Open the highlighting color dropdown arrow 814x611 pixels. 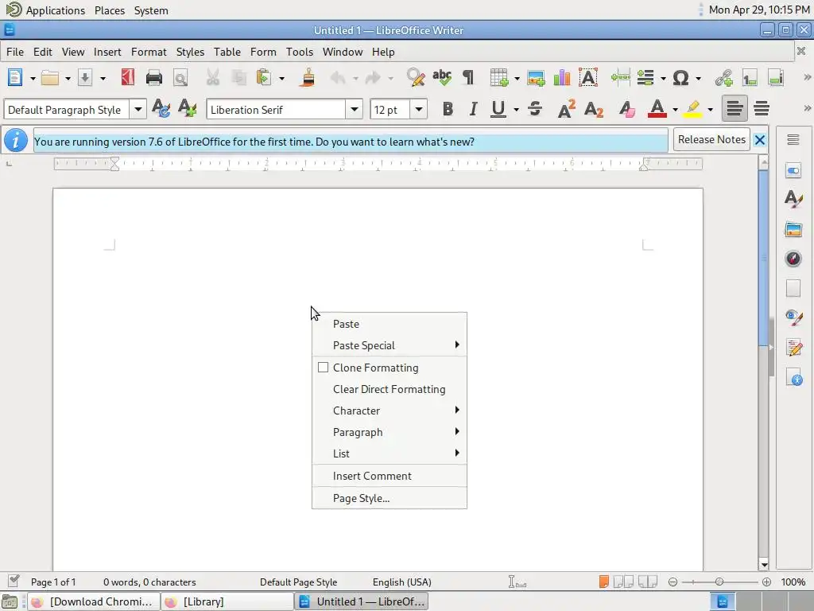click(710, 110)
